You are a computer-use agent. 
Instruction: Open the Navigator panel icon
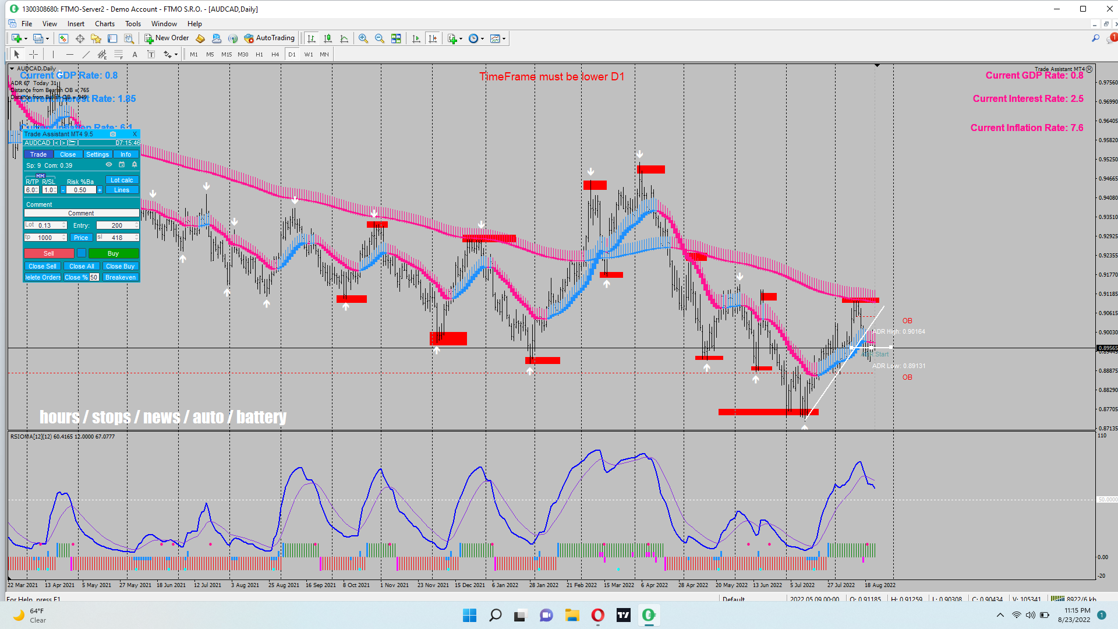(x=96, y=38)
